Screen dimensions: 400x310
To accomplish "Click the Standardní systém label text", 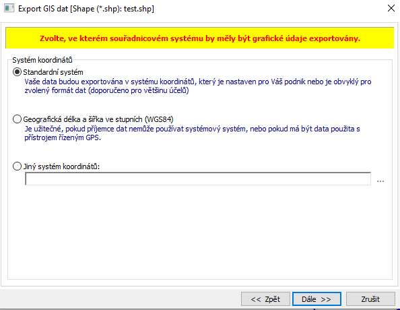I will pos(53,72).
